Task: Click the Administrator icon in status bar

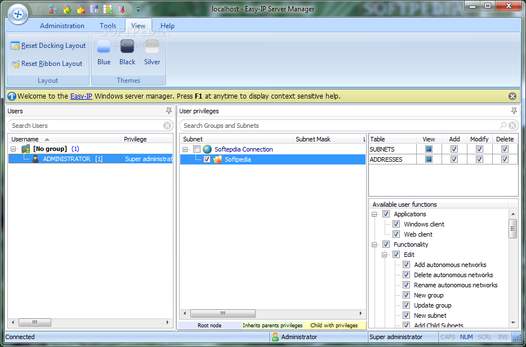Action: click(275, 337)
